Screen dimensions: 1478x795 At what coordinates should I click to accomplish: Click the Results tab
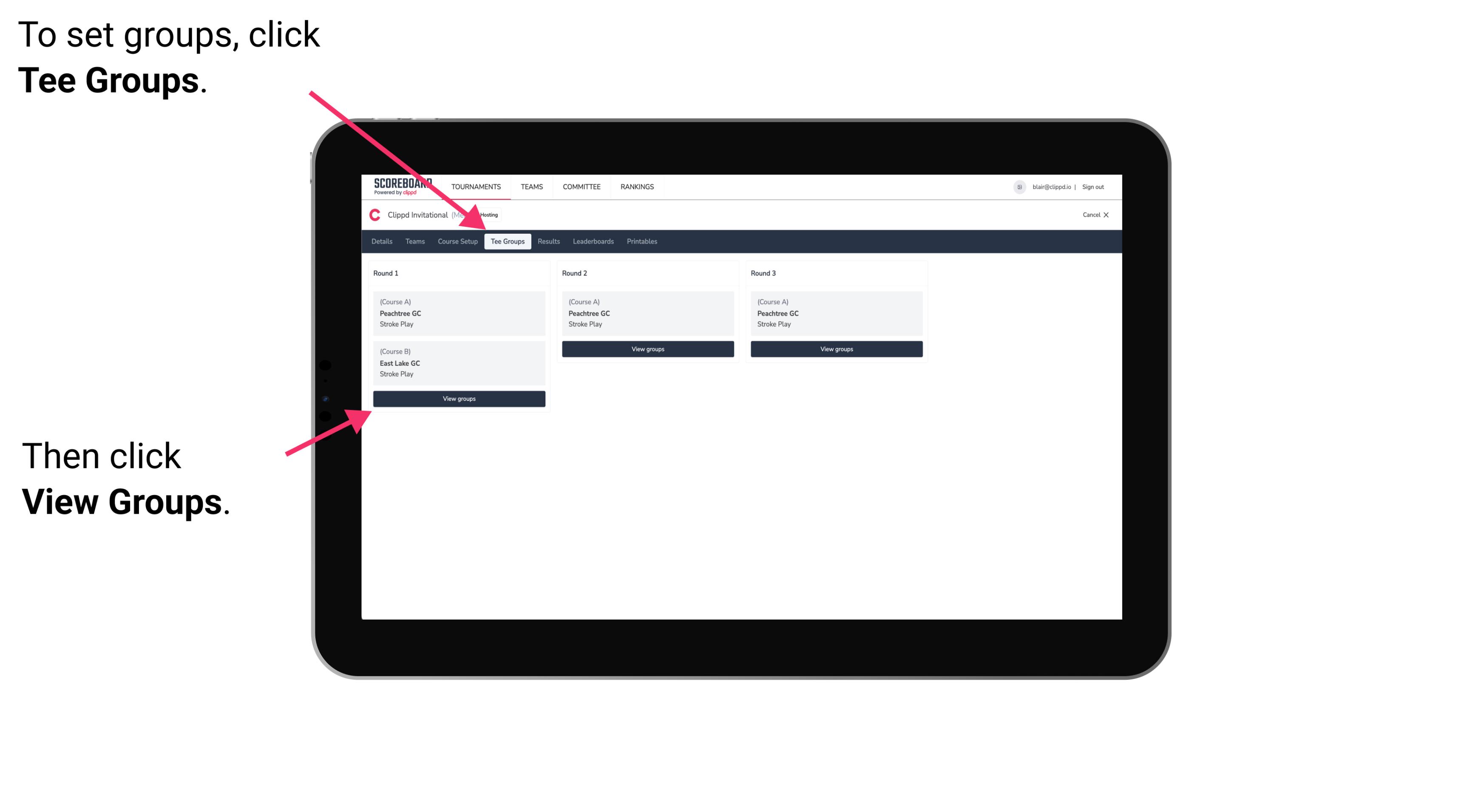pyautogui.click(x=548, y=241)
